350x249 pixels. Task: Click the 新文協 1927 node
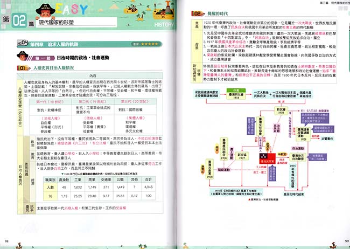tap(242, 156)
